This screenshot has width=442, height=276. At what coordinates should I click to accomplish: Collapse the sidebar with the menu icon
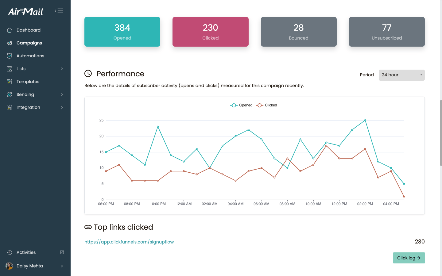coord(59,11)
